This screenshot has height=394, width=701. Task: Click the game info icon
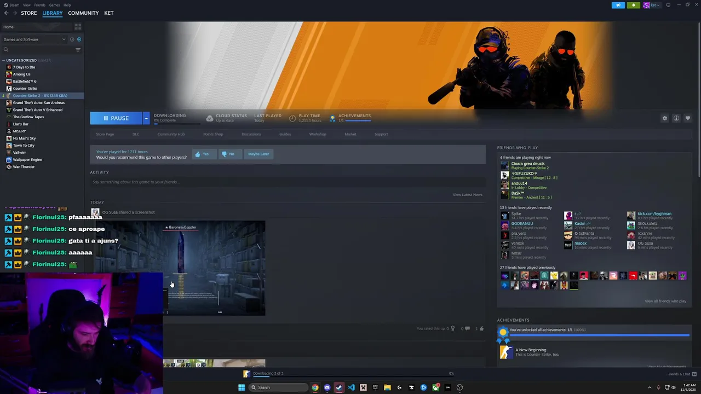coord(676,118)
